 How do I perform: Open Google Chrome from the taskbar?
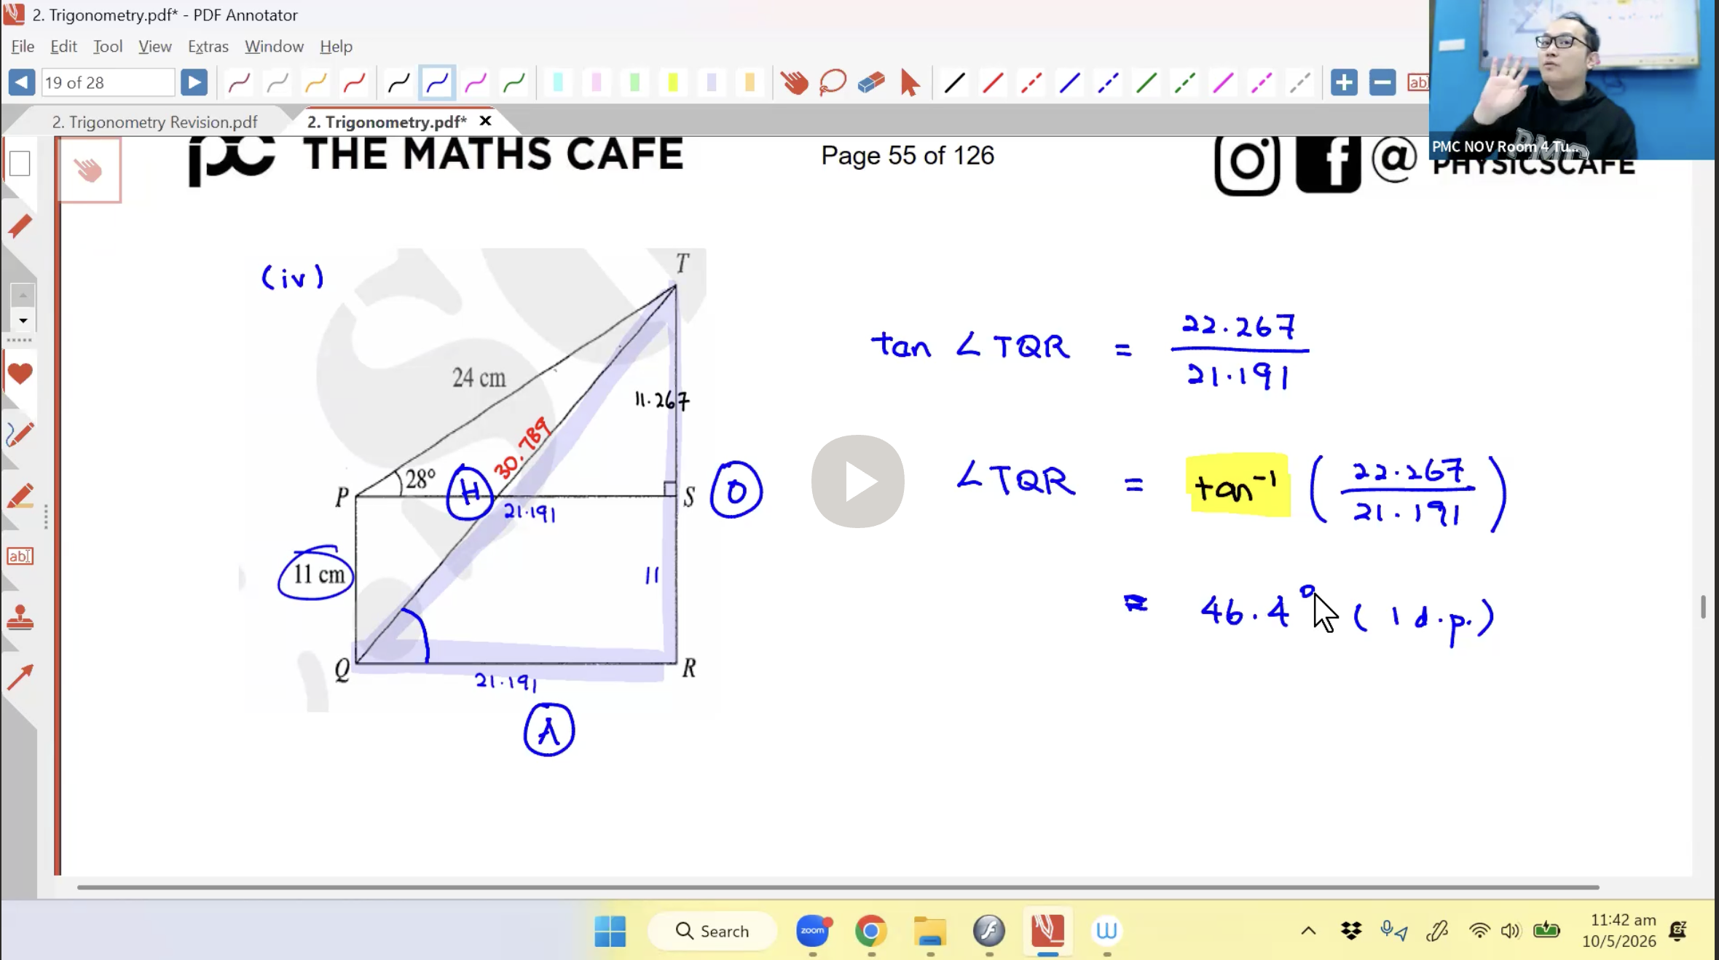point(871,931)
